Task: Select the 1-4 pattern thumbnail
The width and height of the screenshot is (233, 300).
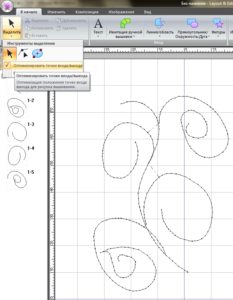Action: tap(17, 156)
